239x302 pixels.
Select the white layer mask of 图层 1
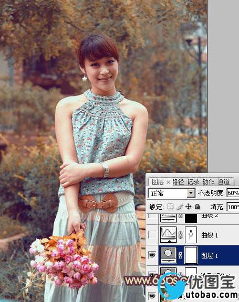point(191,255)
